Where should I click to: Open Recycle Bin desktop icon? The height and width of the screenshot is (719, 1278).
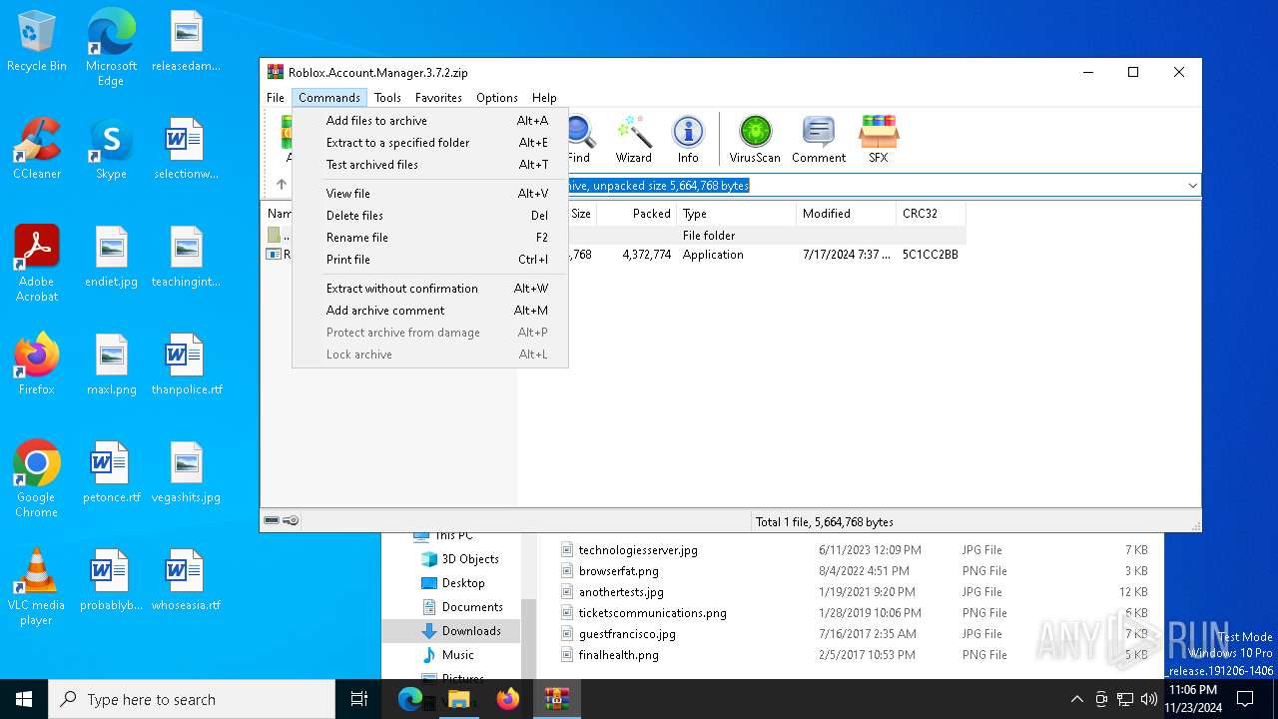coord(37,42)
